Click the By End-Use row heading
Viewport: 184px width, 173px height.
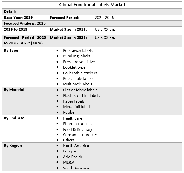tap(14, 118)
